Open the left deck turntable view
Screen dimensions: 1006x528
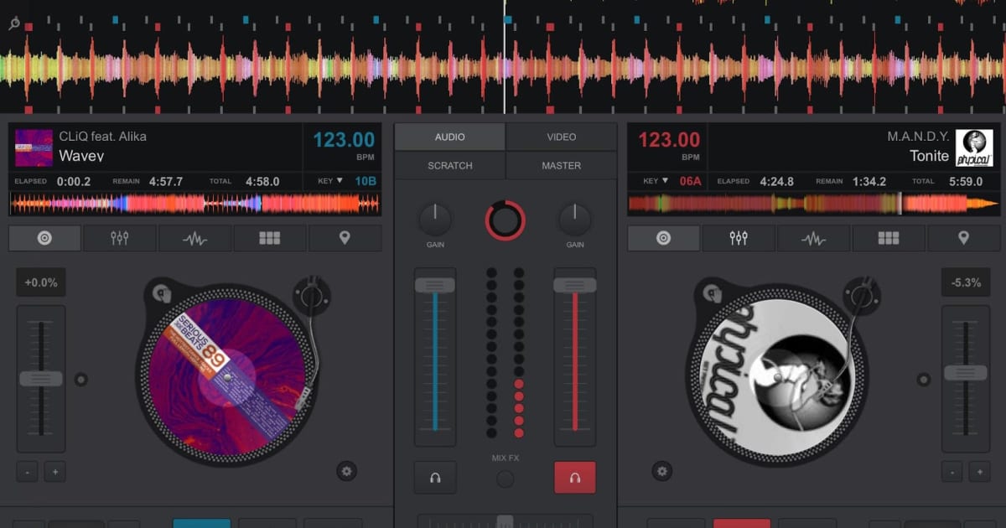pyautogui.click(x=44, y=238)
